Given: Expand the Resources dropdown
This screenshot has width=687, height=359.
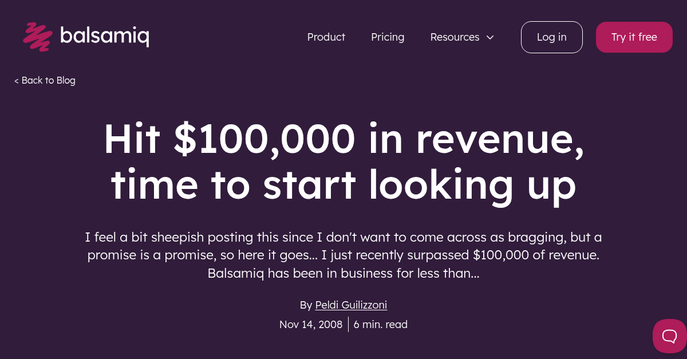Looking at the screenshot, I should [x=461, y=37].
